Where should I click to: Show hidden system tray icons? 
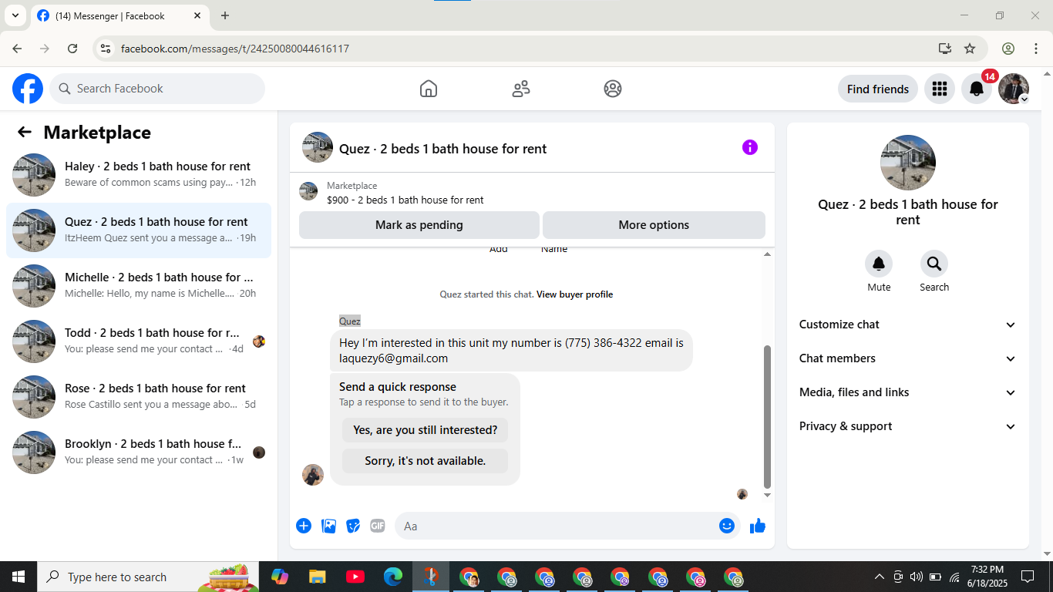tap(879, 577)
